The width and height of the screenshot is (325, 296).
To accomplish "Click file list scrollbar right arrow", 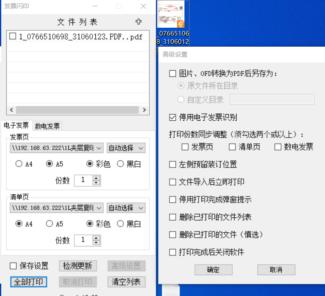I will click(x=144, y=110).
